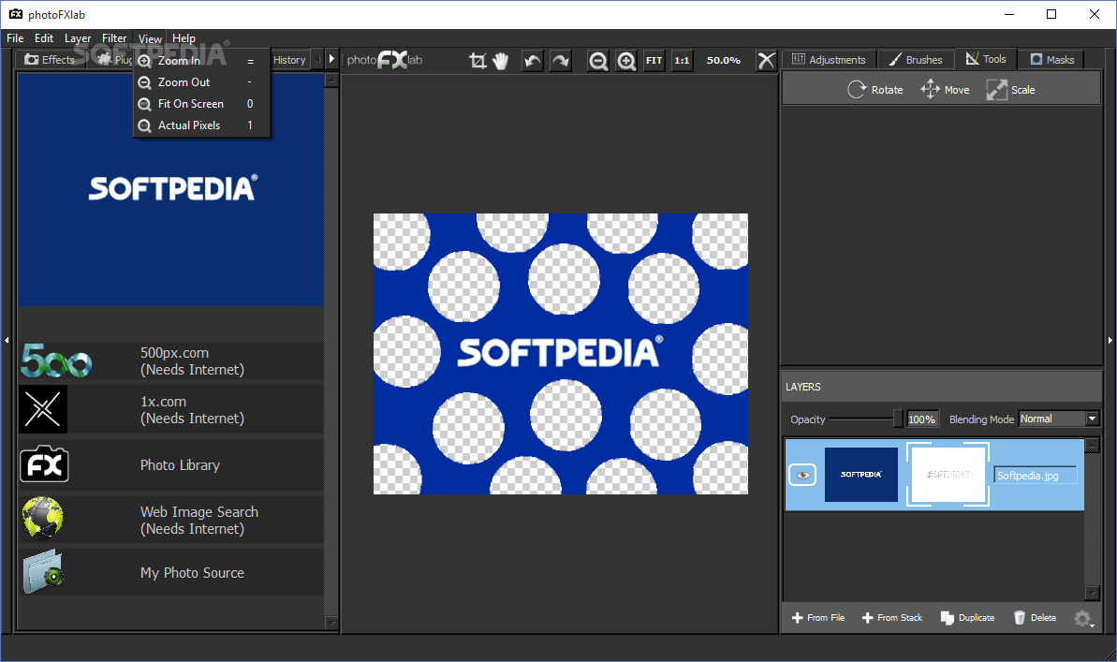Open My Photo Source folder
The image size is (1117, 662).
[x=171, y=572]
